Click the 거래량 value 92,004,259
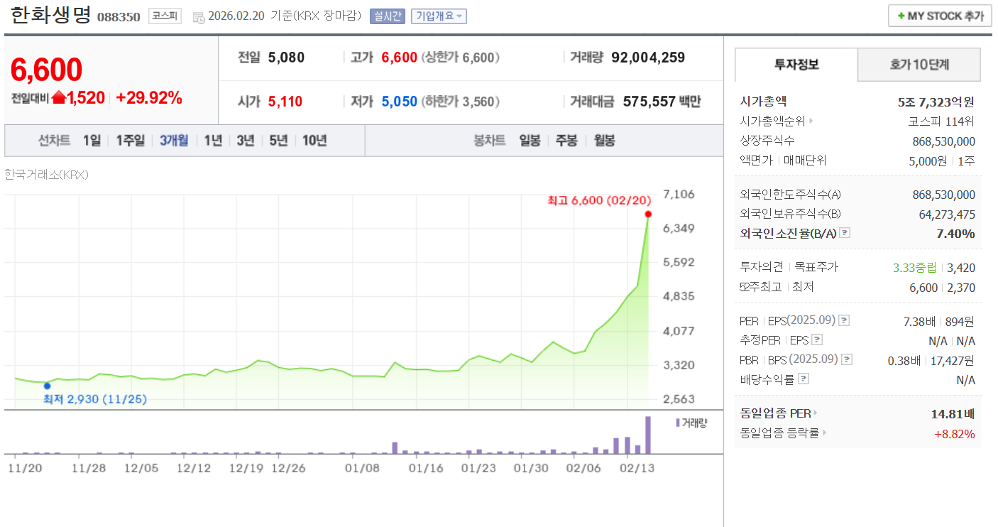 [x=648, y=58]
